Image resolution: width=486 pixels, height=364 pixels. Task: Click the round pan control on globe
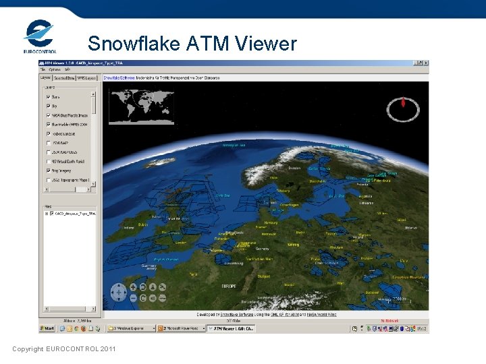pos(118,292)
